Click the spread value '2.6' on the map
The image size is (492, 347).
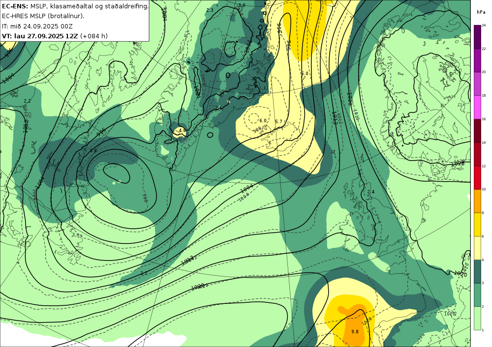(219, 107)
